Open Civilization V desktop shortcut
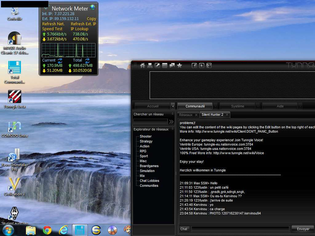The image size is (315, 236). click(x=14, y=187)
